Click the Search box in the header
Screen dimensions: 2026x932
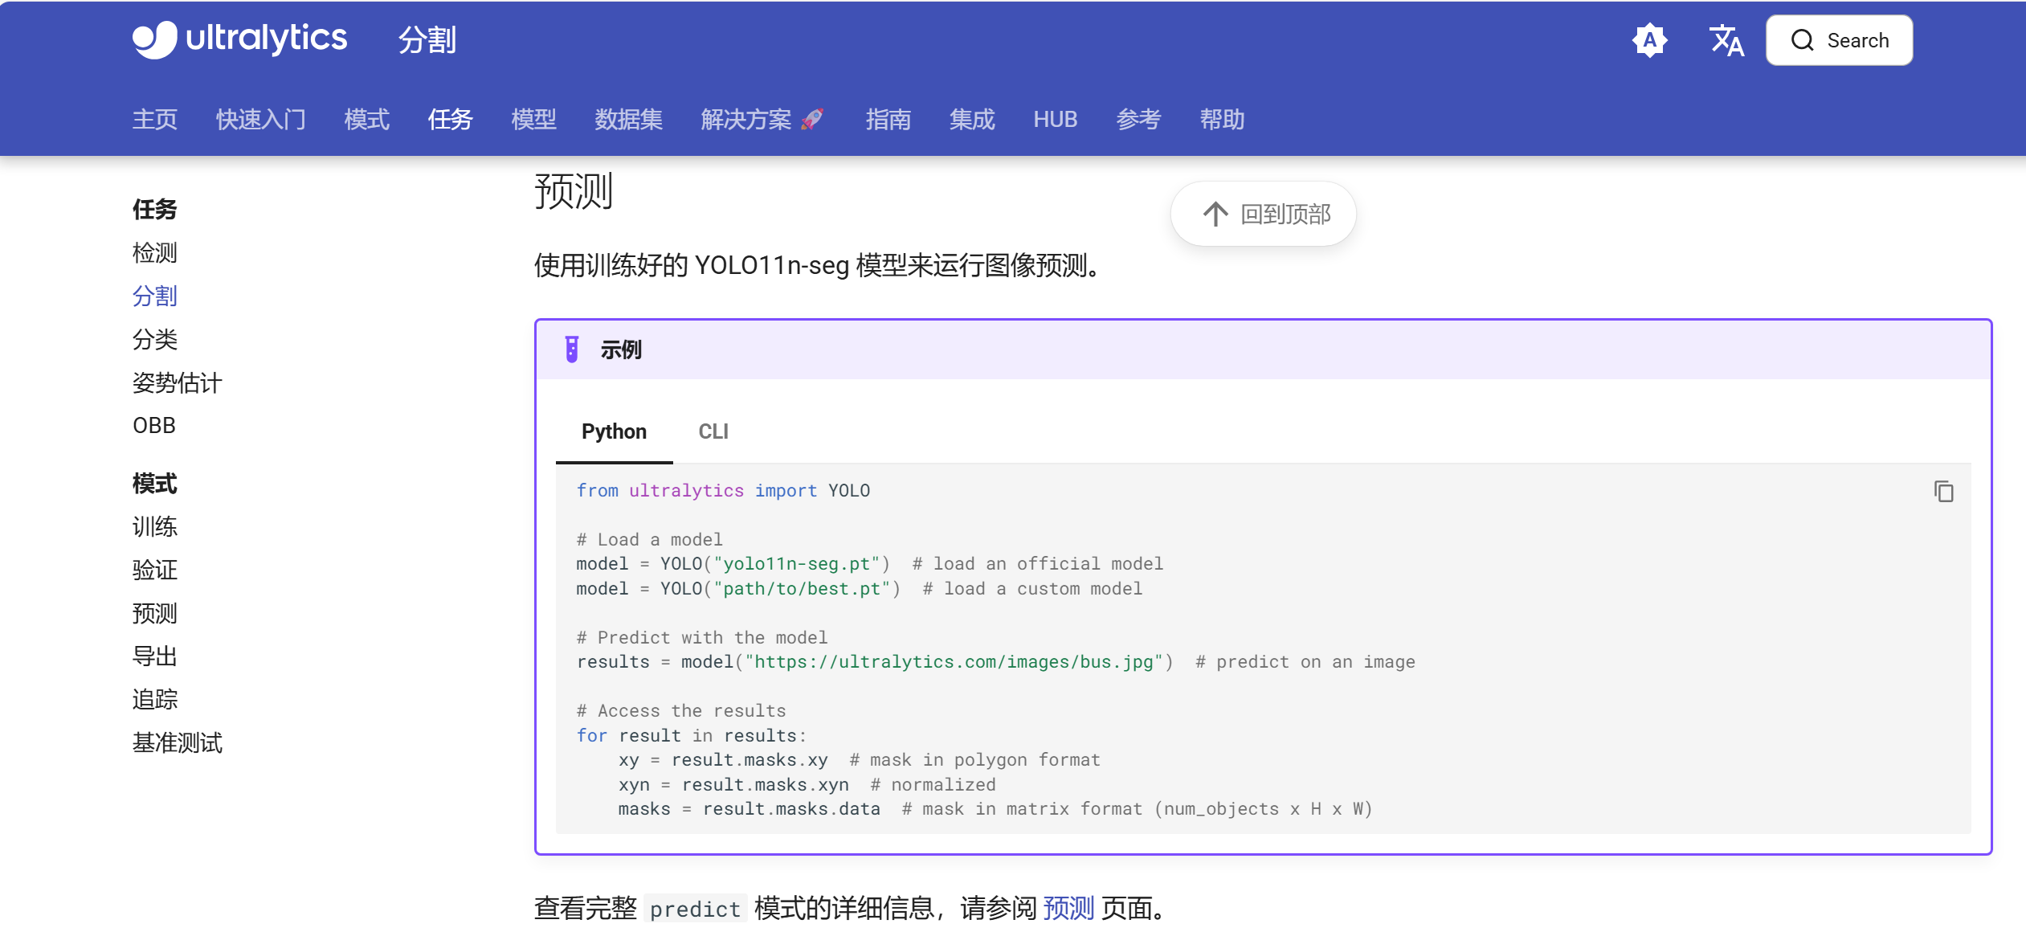1839,40
